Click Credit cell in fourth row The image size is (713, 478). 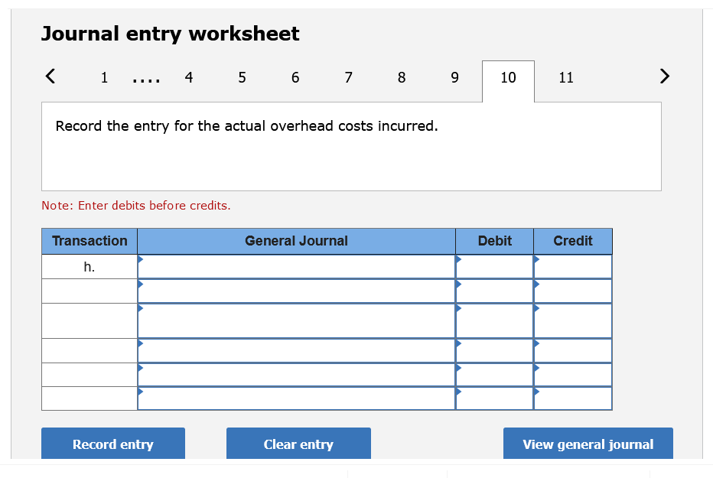[x=573, y=350]
